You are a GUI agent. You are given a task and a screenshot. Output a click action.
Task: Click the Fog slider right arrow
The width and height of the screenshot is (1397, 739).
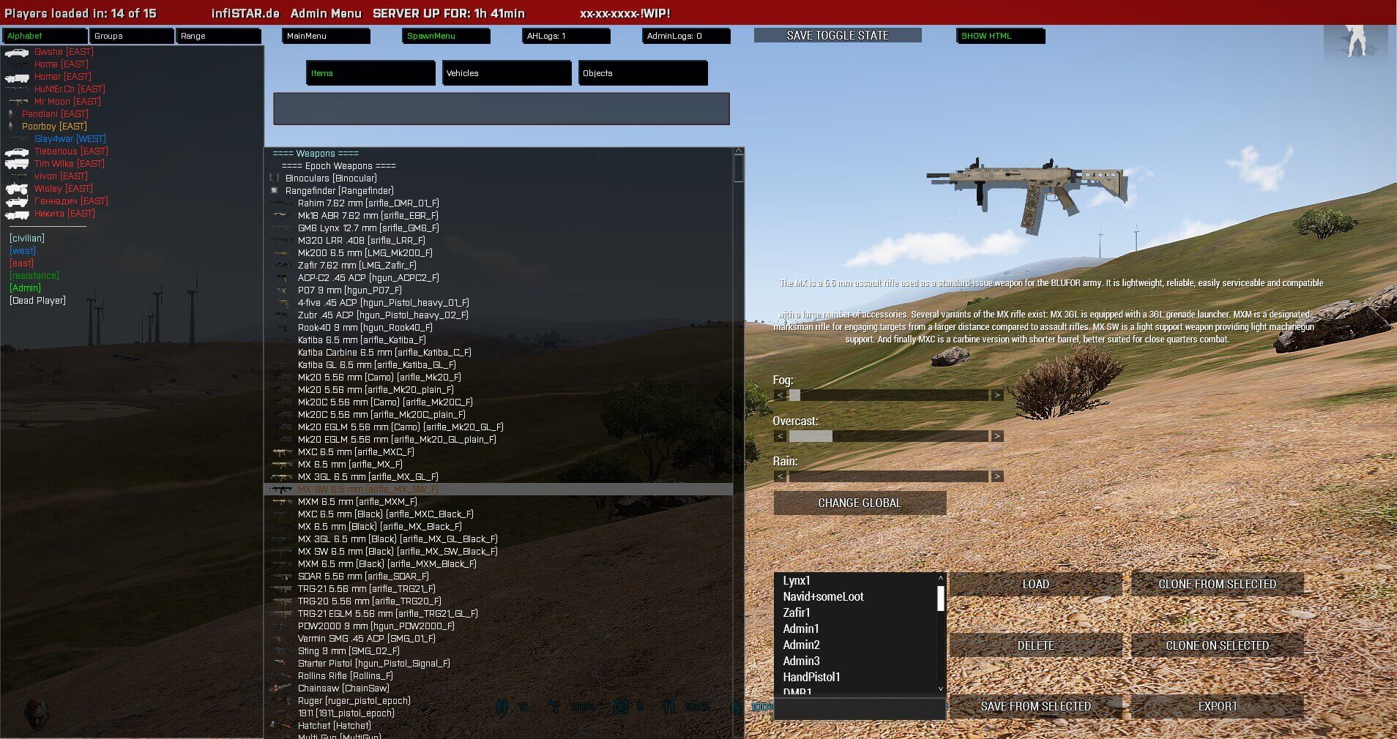click(x=996, y=395)
